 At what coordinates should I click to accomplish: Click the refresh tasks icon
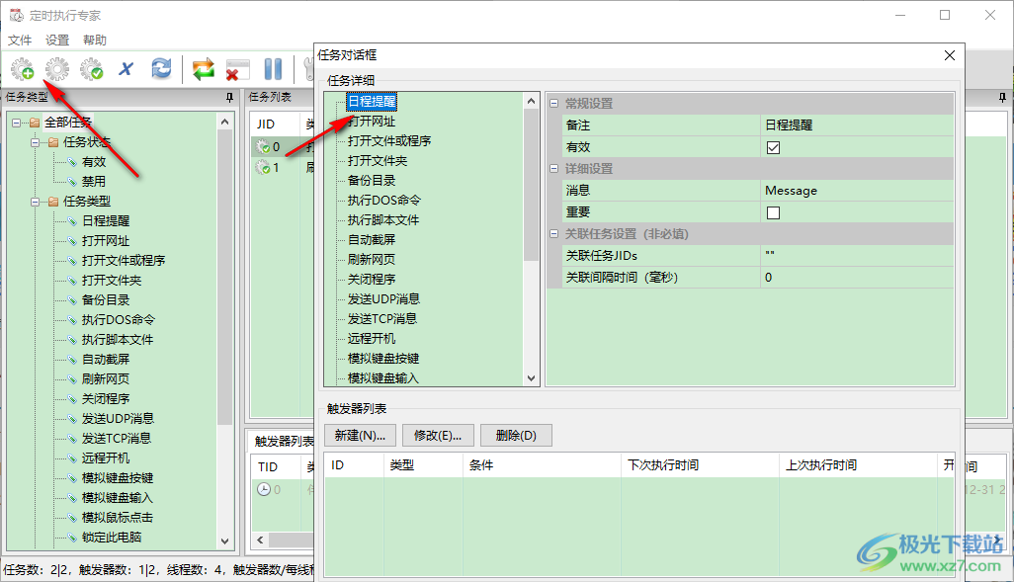point(160,69)
